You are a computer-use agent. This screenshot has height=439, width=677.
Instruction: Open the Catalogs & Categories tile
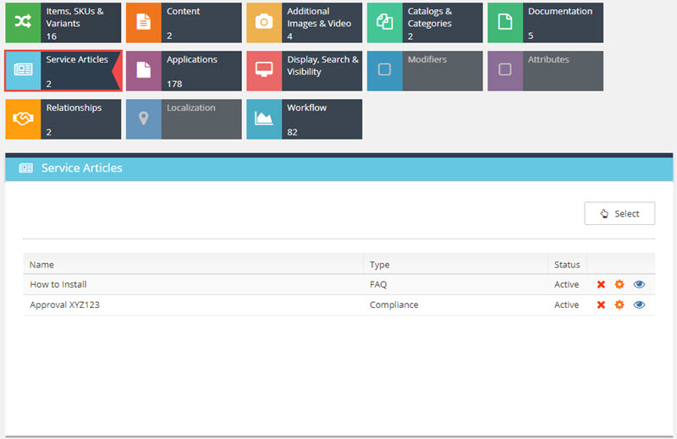[x=425, y=23]
